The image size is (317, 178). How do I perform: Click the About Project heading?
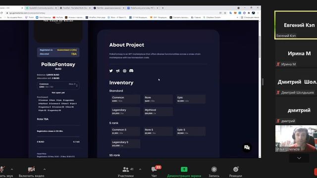[x=127, y=45]
